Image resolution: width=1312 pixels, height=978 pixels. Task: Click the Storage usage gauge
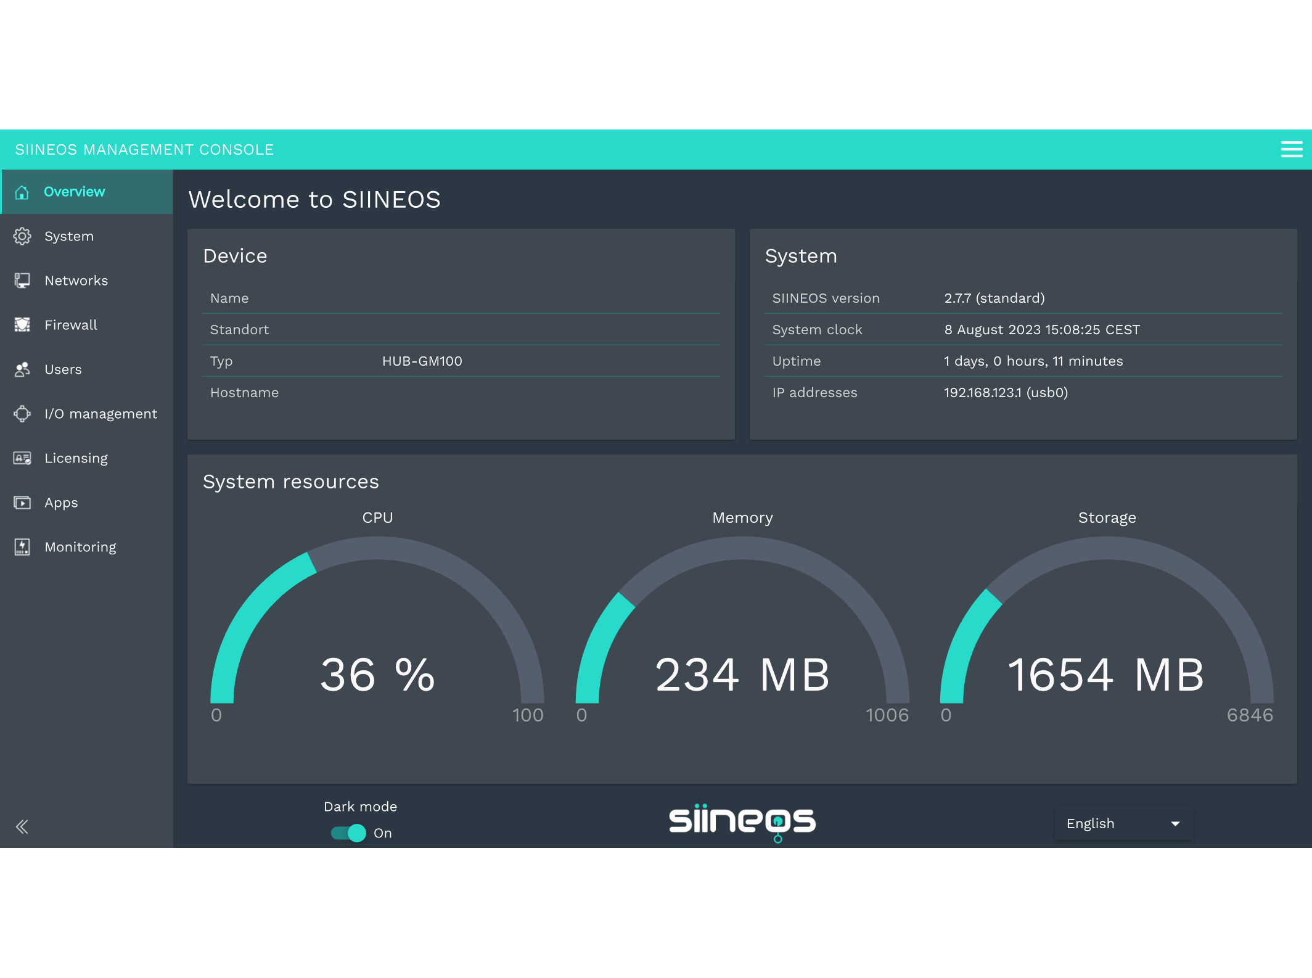click(x=1107, y=620)
